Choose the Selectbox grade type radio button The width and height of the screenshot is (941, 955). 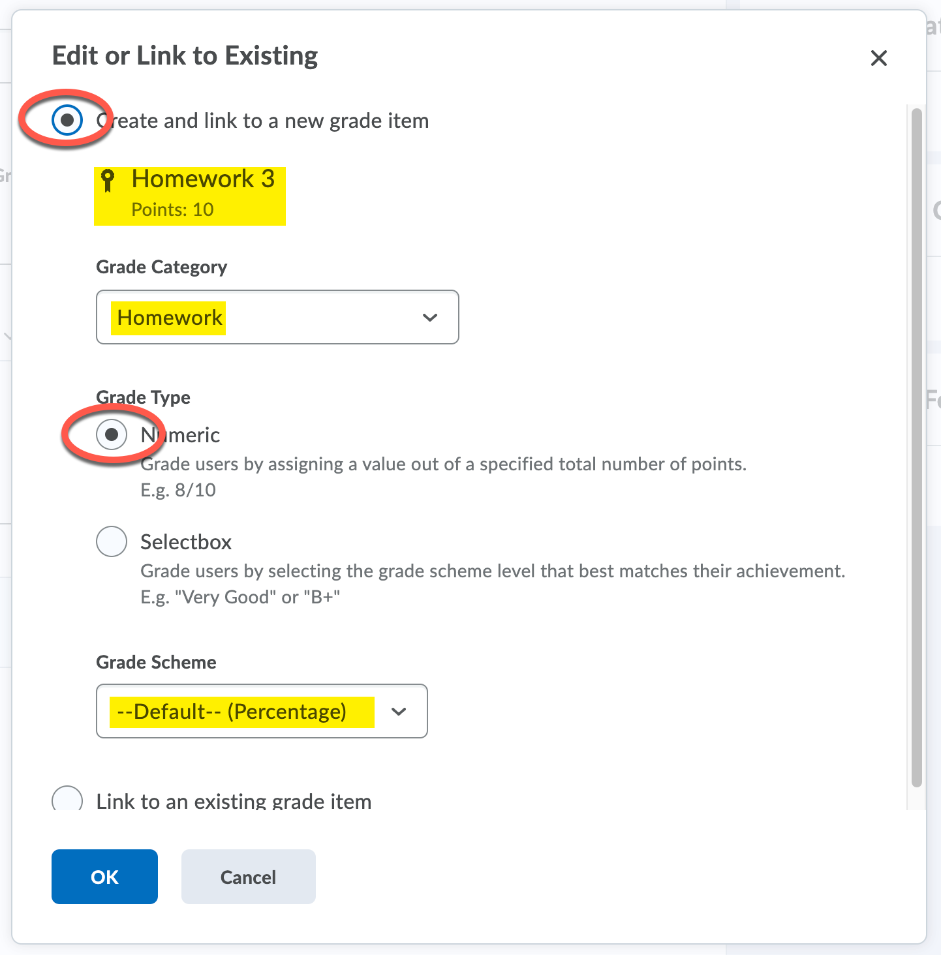[x=112, y=541]
